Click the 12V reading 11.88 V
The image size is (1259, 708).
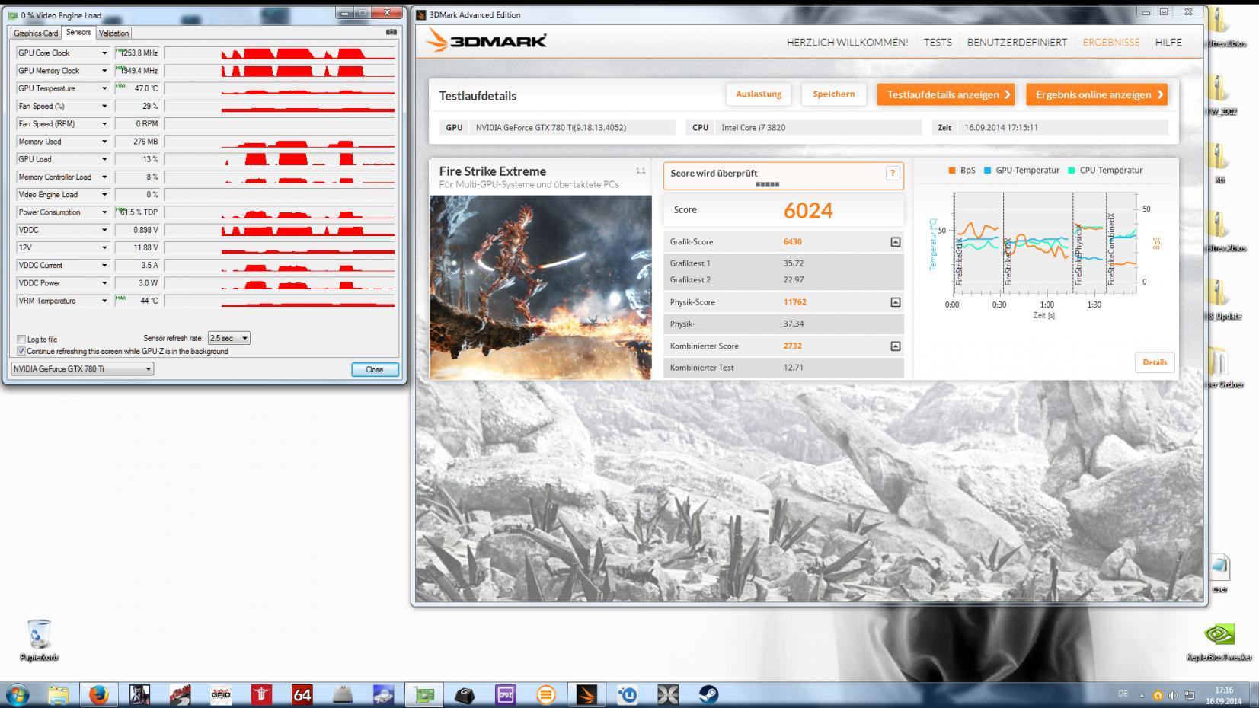pyautogui.click(x=137, y=248)
